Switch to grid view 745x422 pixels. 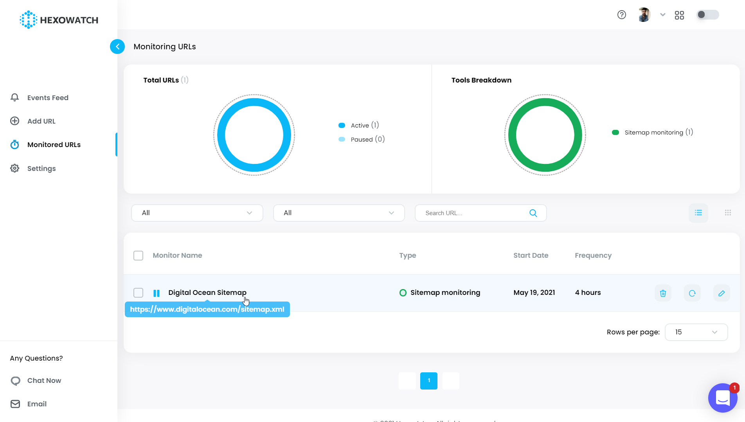pyautogui.click(x=728, y=213)
